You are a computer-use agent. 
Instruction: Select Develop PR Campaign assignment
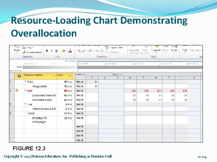tap(39, 120)
